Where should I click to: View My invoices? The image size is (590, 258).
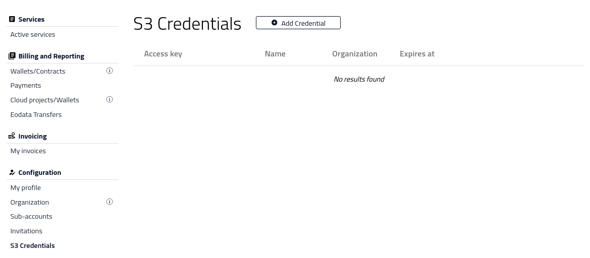pyautogui.click(x=28, y=151)
